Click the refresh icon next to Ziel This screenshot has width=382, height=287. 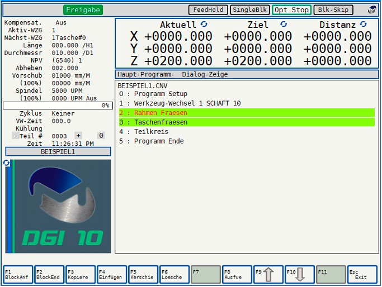[x=284, y=24]
